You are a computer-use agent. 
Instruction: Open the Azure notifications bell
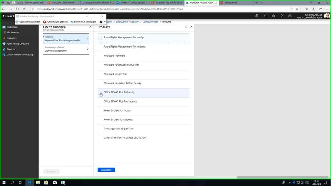coord(265,16)
